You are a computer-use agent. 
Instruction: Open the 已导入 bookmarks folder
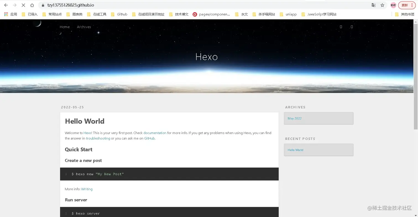[x=30, y=14]
